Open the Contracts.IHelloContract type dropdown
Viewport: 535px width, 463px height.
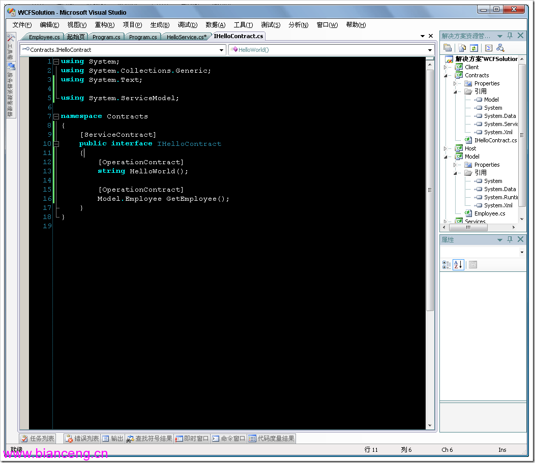pyautogui.click(x=221, y=50)
